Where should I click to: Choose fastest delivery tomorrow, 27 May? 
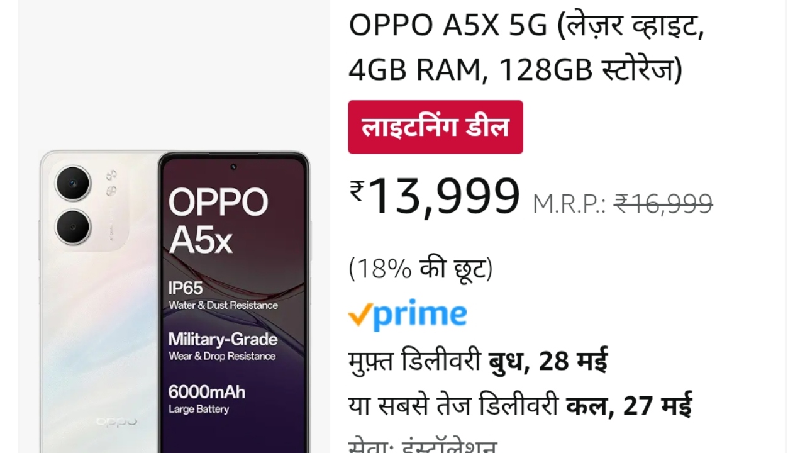pos(520,405)
